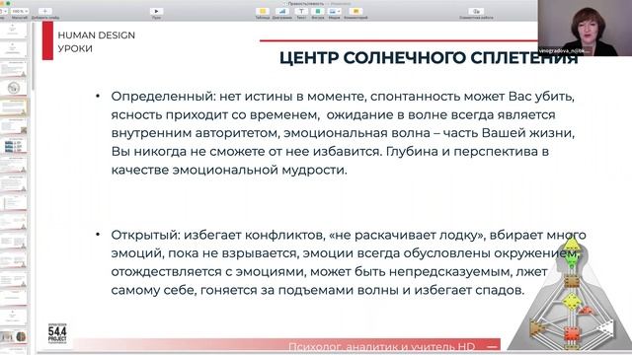The height and width of the screenshot is (355, 632).
Task: Add a text box via Text tool
Action: point(301,11)
